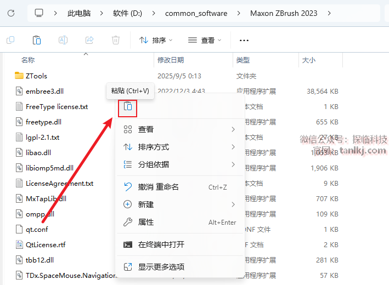
Task: Open 排序方式 submenu in context menu
Action: tap(179, 147)
